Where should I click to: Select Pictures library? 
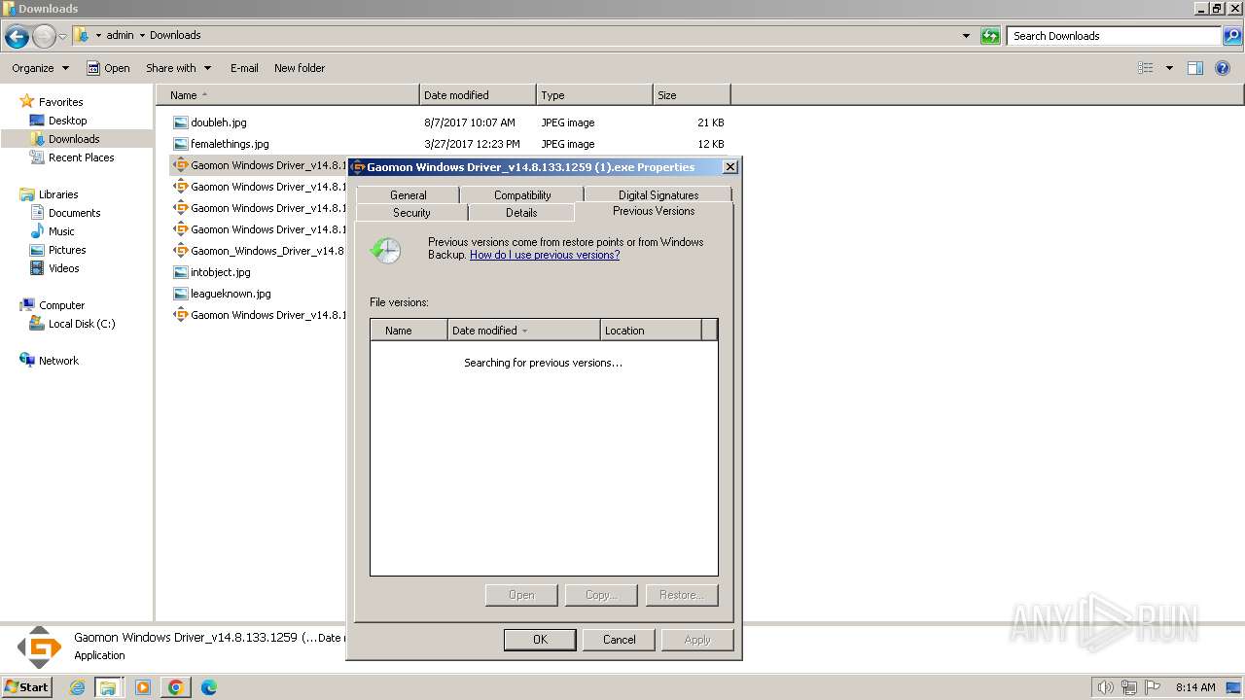[67, 250]
